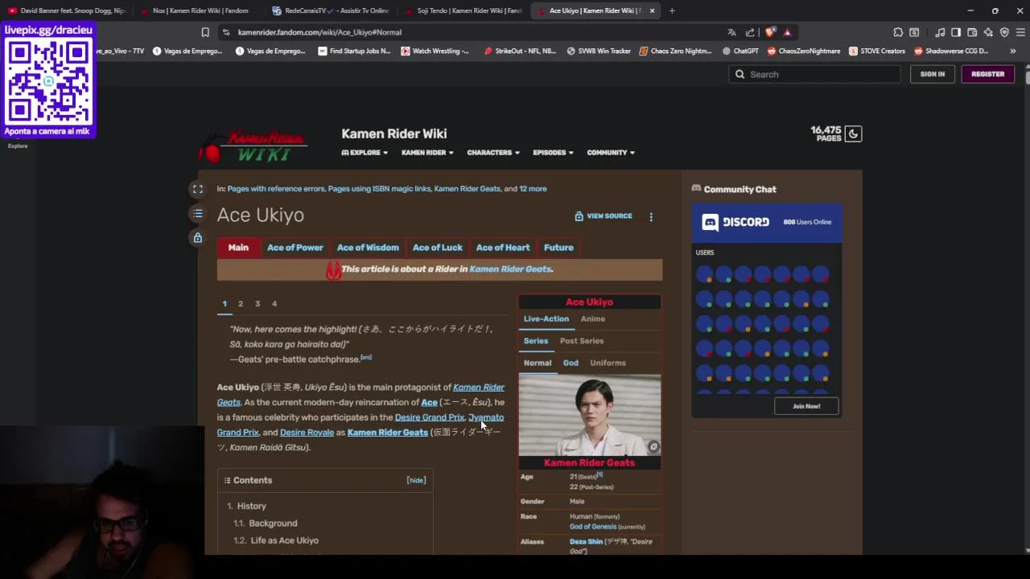Open the page more-options kebab menu

pos(651,216)
